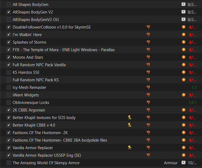Click endorse heart icon for Moons And Stars
This screenshot has height=168, width=202.
click(148, 57)
